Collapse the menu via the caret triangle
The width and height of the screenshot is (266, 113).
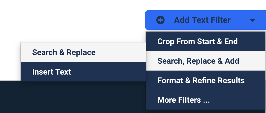pyautogui.click(x=252, y=20)
